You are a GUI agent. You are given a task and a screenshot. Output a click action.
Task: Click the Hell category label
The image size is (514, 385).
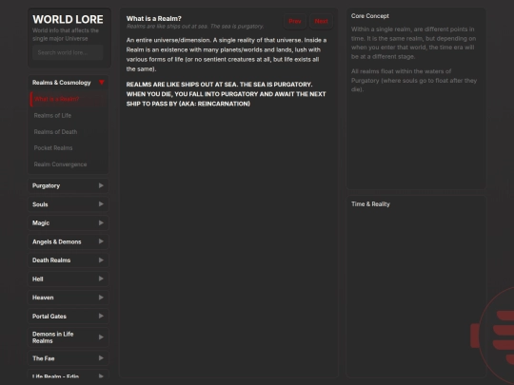pos(38,279)
